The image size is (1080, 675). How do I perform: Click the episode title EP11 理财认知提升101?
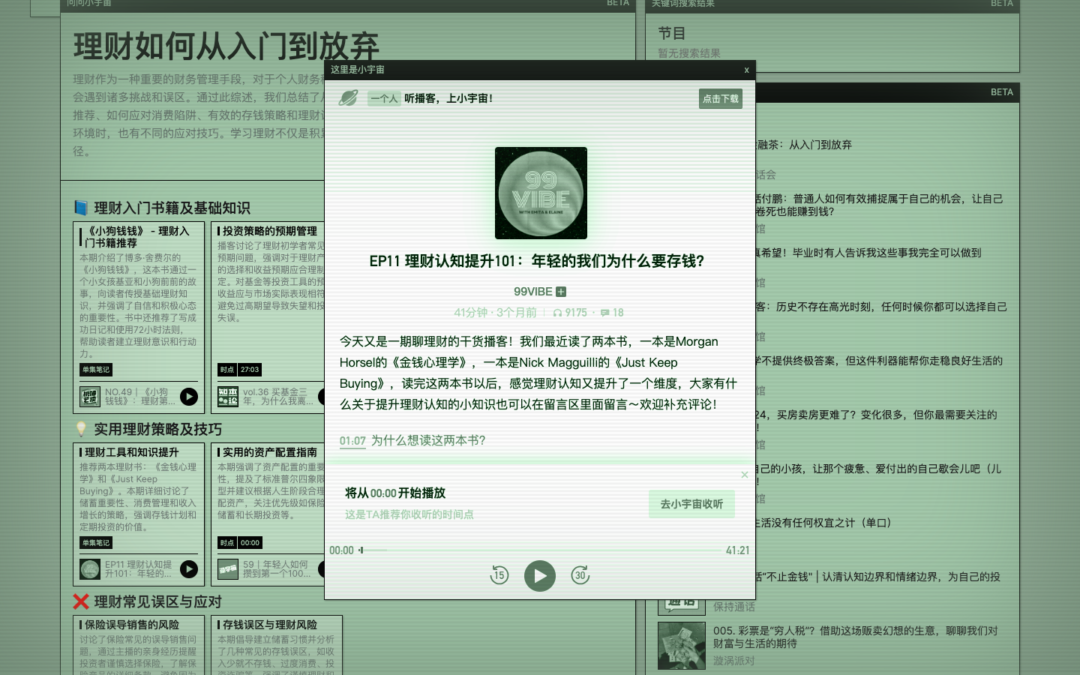pyautogui.click(x=537, y=261)
